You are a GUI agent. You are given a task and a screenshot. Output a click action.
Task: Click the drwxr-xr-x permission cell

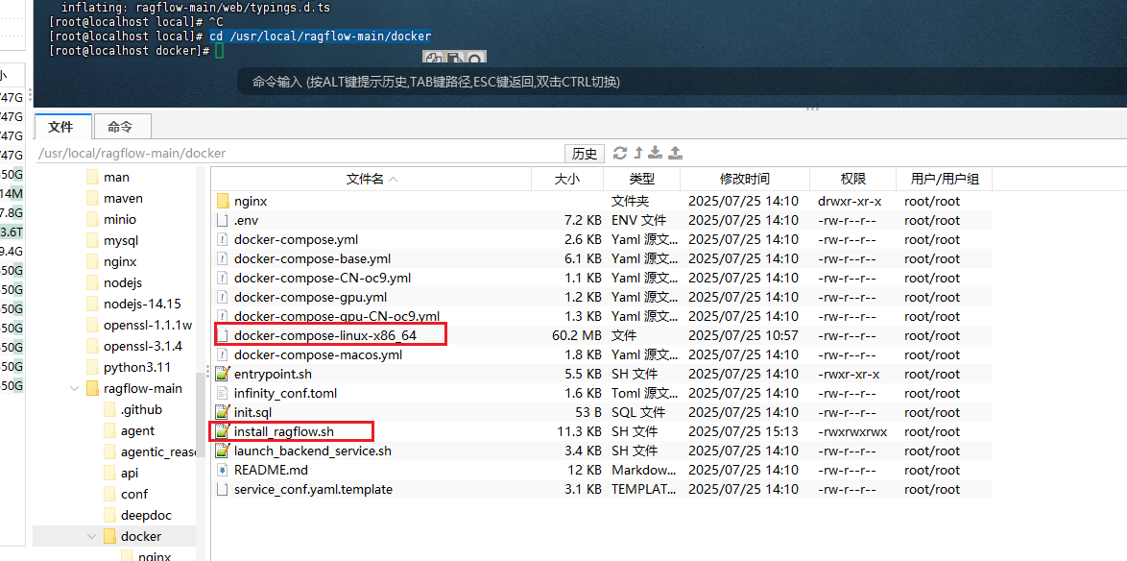click(x=849, y=202)
